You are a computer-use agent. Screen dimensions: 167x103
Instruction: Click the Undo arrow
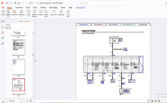click(23, 3)
